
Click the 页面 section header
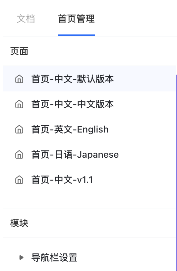pyautogui.click(x=19, y=51)
